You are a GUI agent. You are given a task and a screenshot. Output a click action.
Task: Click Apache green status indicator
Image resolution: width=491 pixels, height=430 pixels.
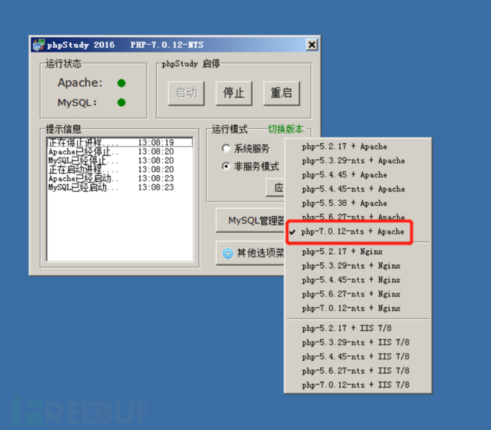pyautogui.click(x=122, y=83)
